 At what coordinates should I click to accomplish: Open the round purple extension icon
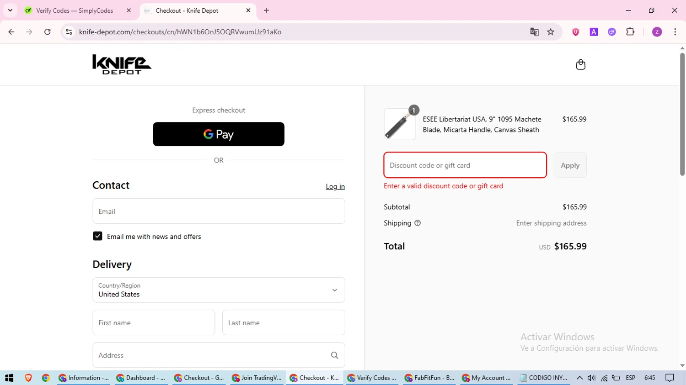(612, 32)
